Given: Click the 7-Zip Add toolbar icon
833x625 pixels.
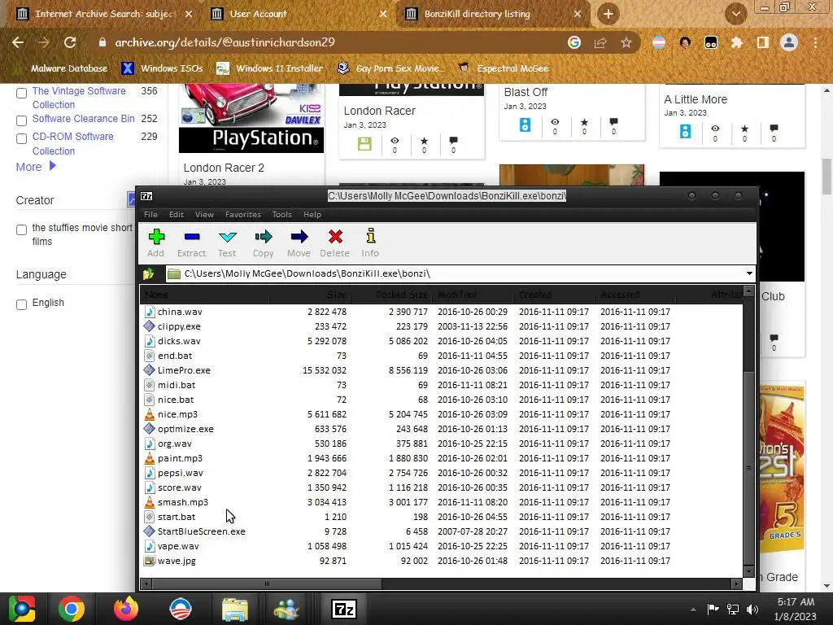Looking at the screenshot, I should pos(155,237).
